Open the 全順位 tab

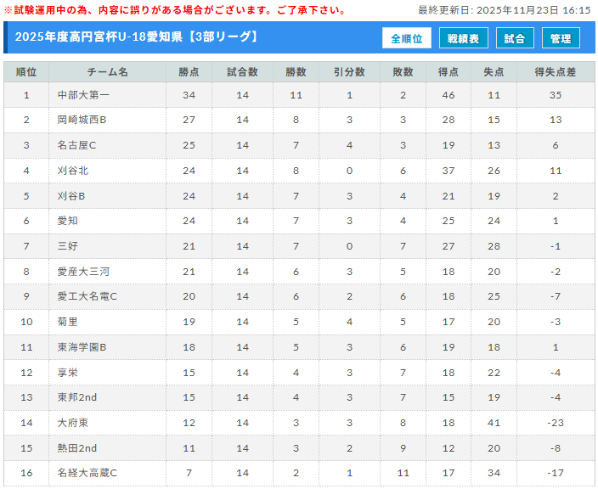407,38
